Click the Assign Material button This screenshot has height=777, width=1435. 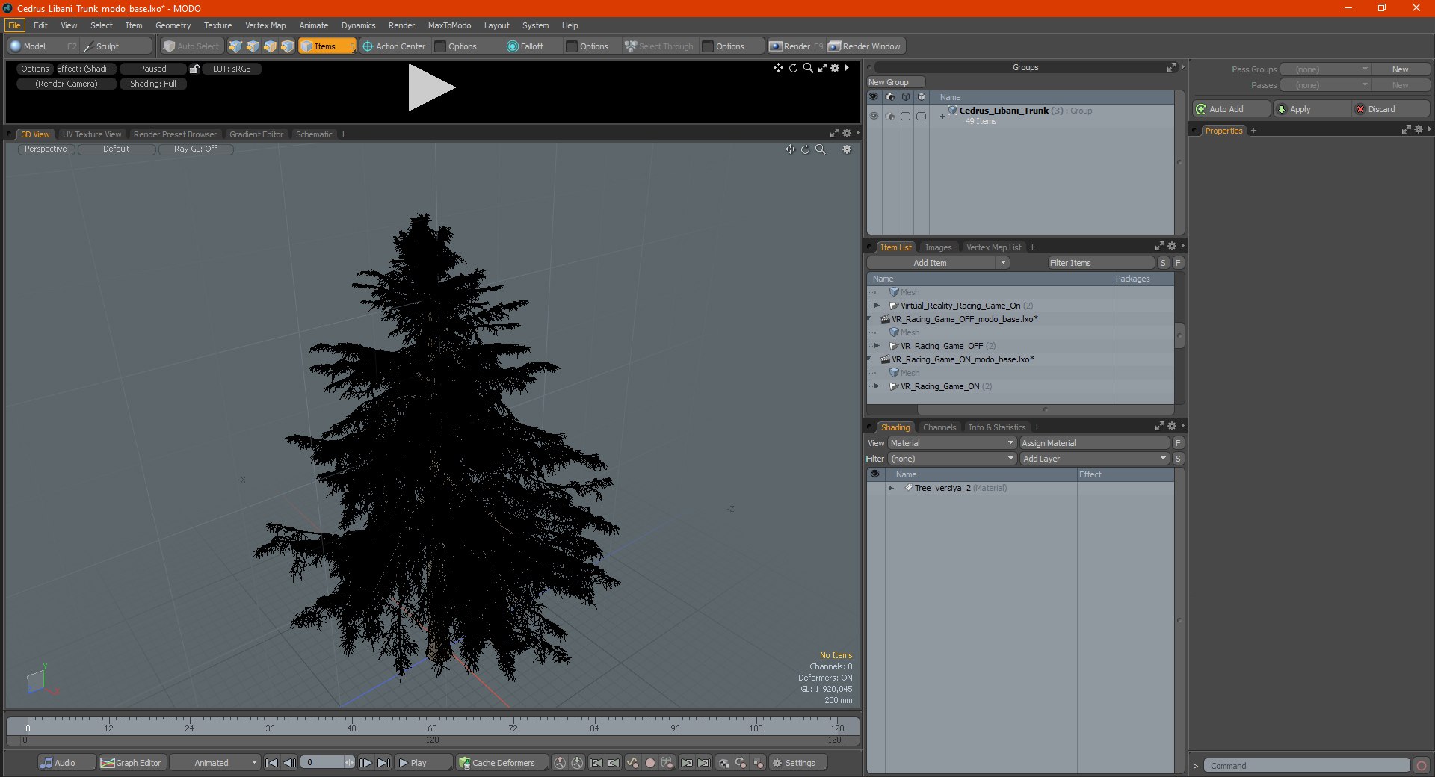click(1094, 443)
